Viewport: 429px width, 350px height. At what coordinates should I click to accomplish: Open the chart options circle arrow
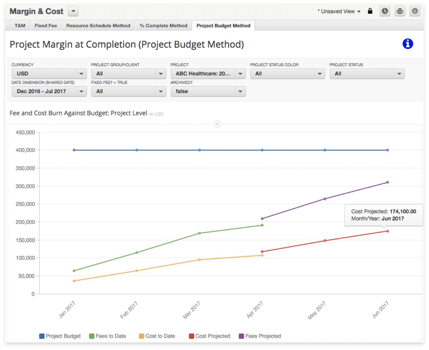217,124
